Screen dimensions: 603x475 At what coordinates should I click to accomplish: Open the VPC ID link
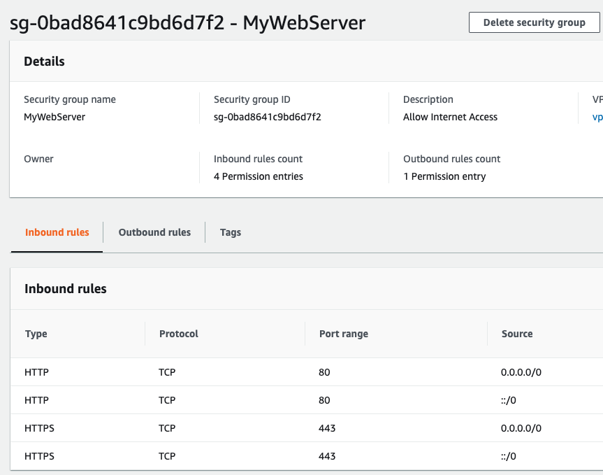[597, 117]
